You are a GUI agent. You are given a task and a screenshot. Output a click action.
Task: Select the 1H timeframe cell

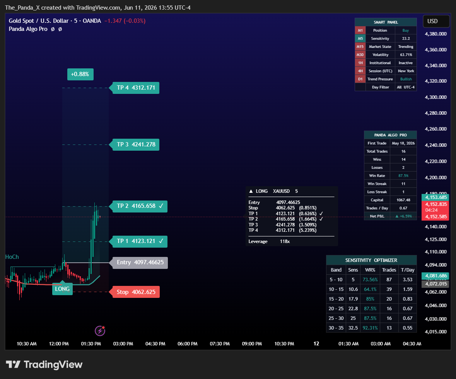click(x=360, y=63)
